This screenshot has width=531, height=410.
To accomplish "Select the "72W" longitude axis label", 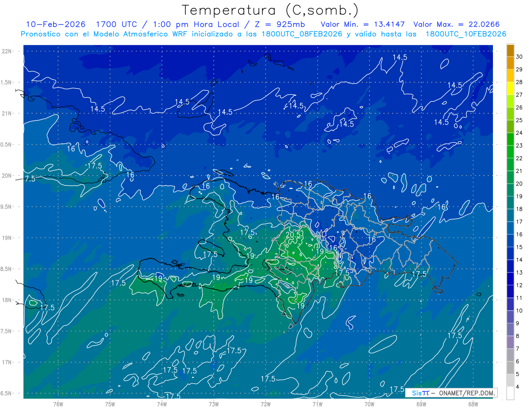I will click(265, 404).
